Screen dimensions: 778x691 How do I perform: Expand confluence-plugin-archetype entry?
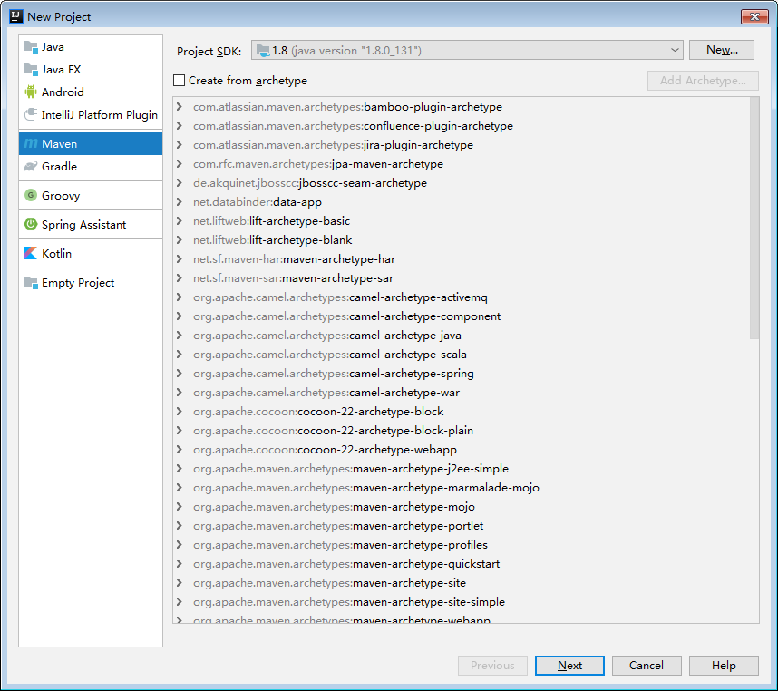click(x=180, y=125)
